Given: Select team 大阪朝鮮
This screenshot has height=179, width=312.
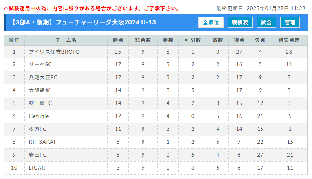Looking at the screenshot, I should (40, 90).
